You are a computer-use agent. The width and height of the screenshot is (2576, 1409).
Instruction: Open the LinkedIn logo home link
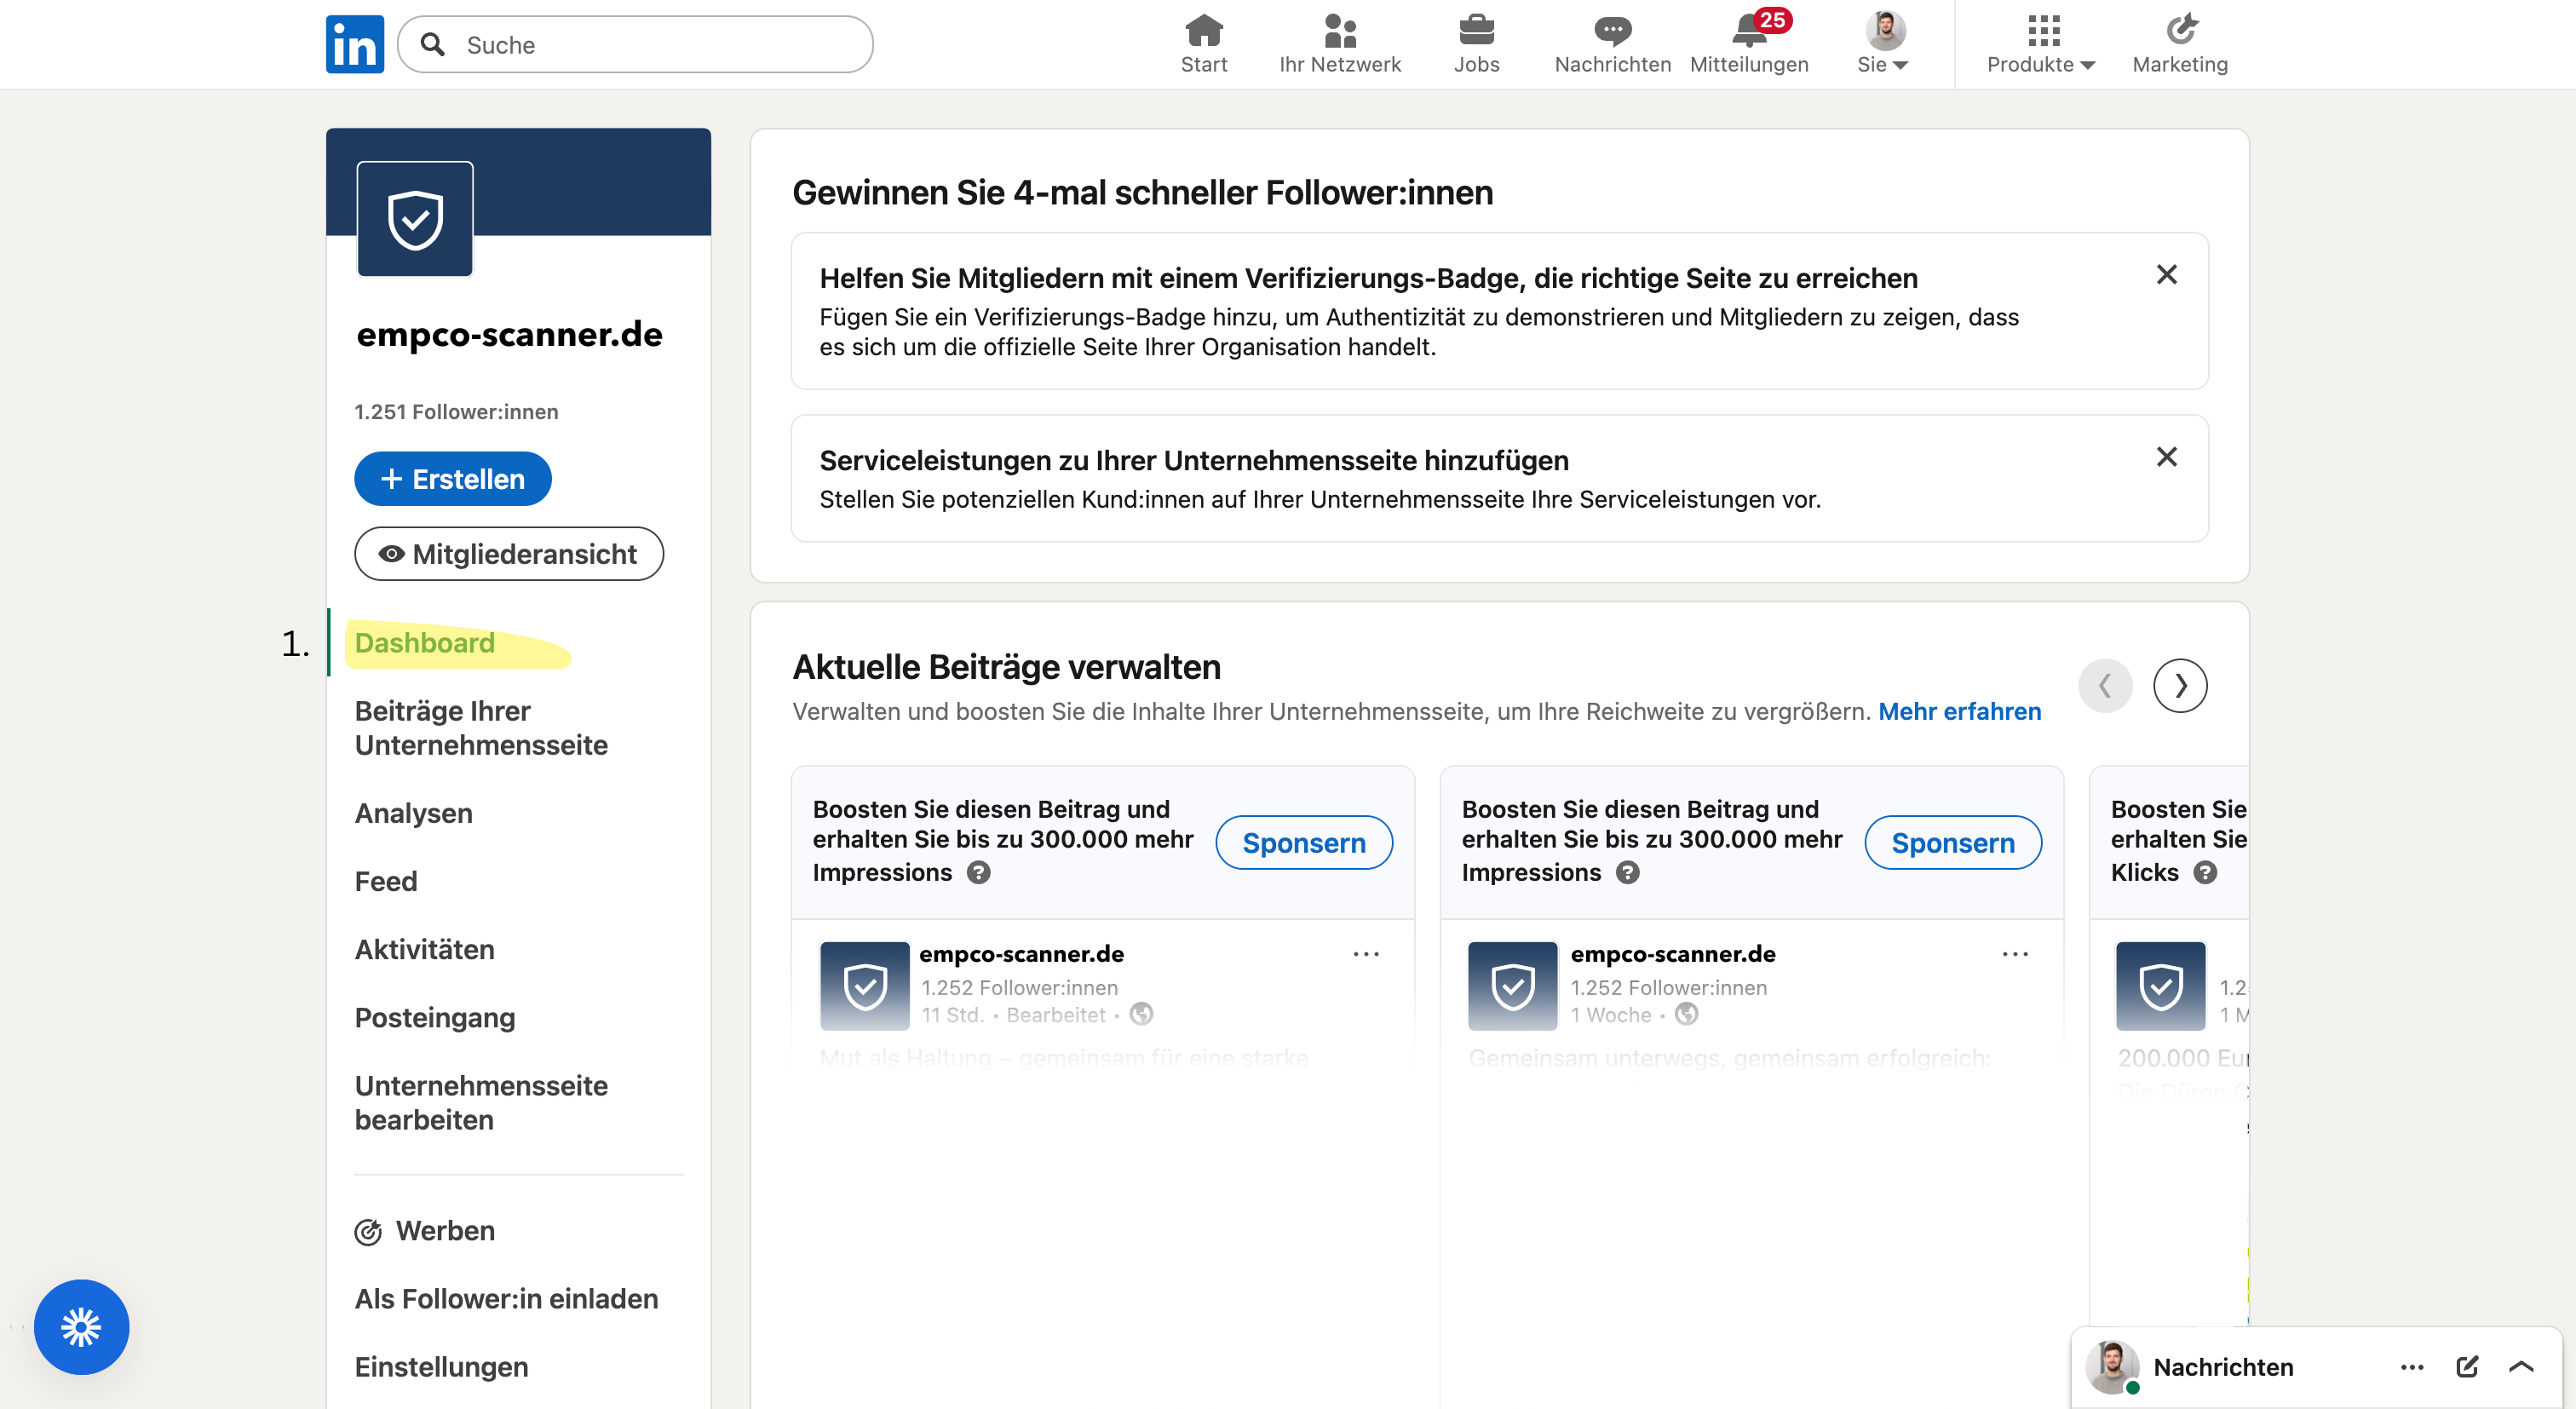tap(354, 44)
